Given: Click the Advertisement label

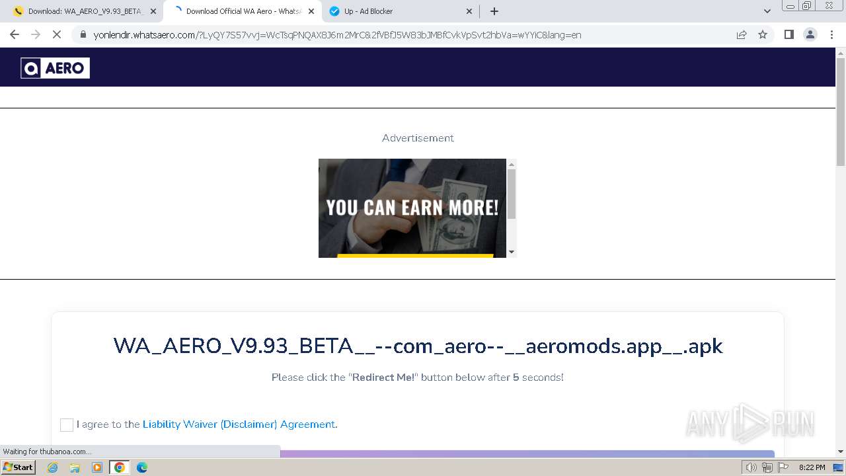Looking at the screenshot, I should (418, 138).
